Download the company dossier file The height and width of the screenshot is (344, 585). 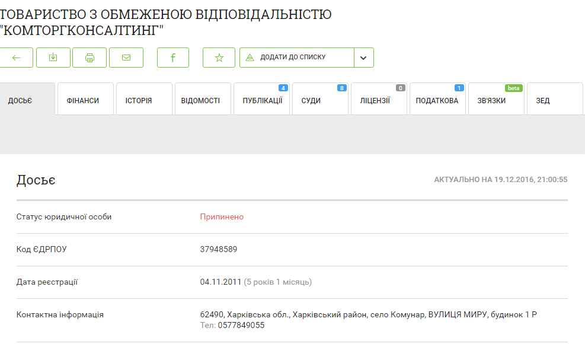pos(53,58)
